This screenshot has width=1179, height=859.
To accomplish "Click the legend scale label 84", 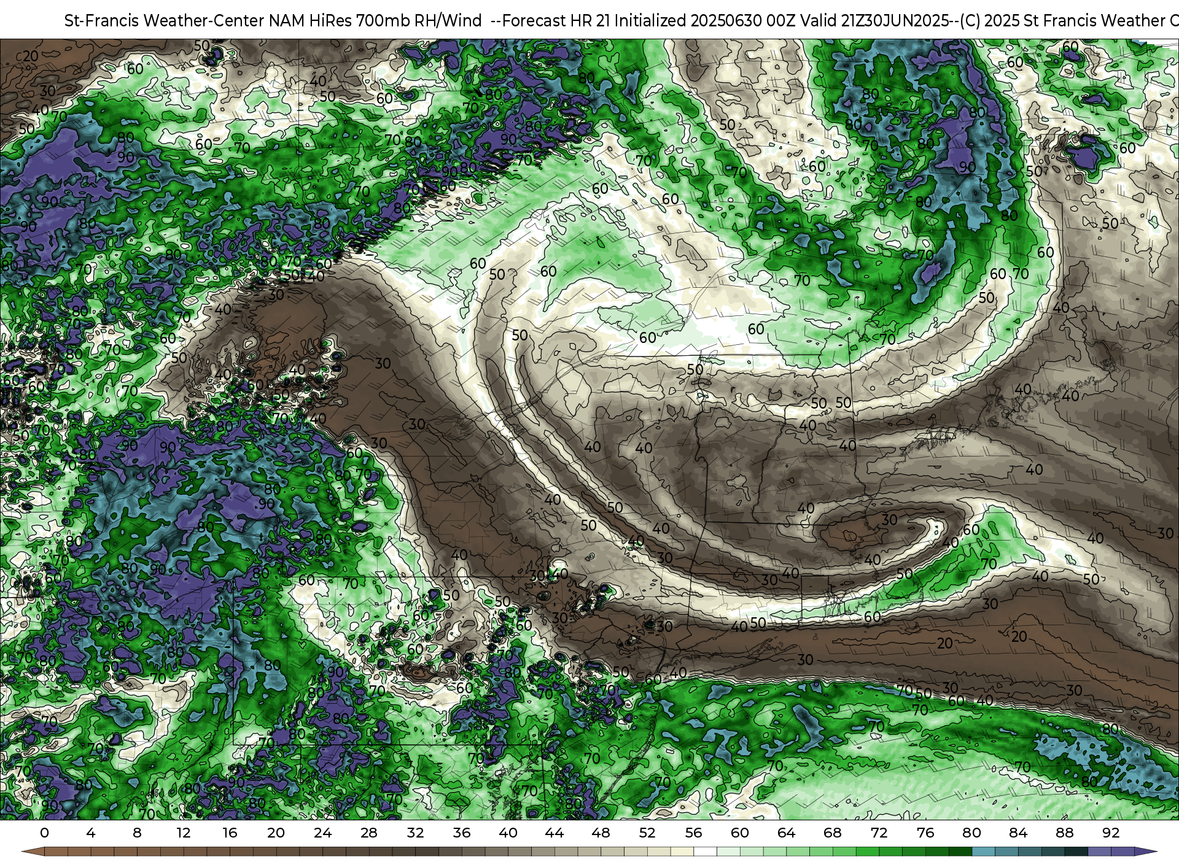I will coord(1018,833).
